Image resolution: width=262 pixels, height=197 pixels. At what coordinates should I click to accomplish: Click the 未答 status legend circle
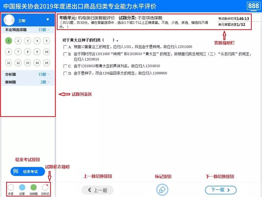[x=11, y=187]
